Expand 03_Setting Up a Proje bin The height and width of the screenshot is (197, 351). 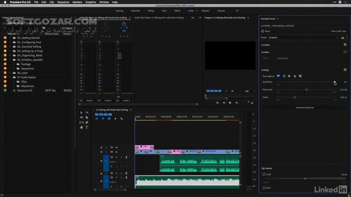pyautogui.click(x=10, y=51)
